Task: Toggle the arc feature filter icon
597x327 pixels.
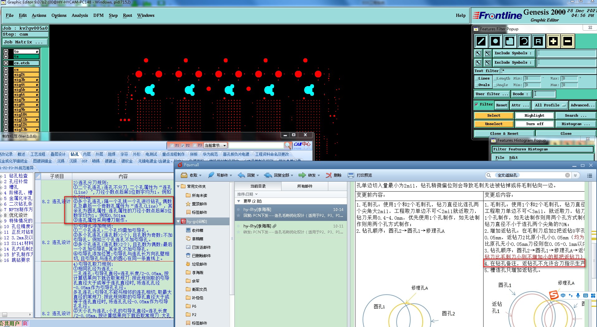Action: [524, 41]
